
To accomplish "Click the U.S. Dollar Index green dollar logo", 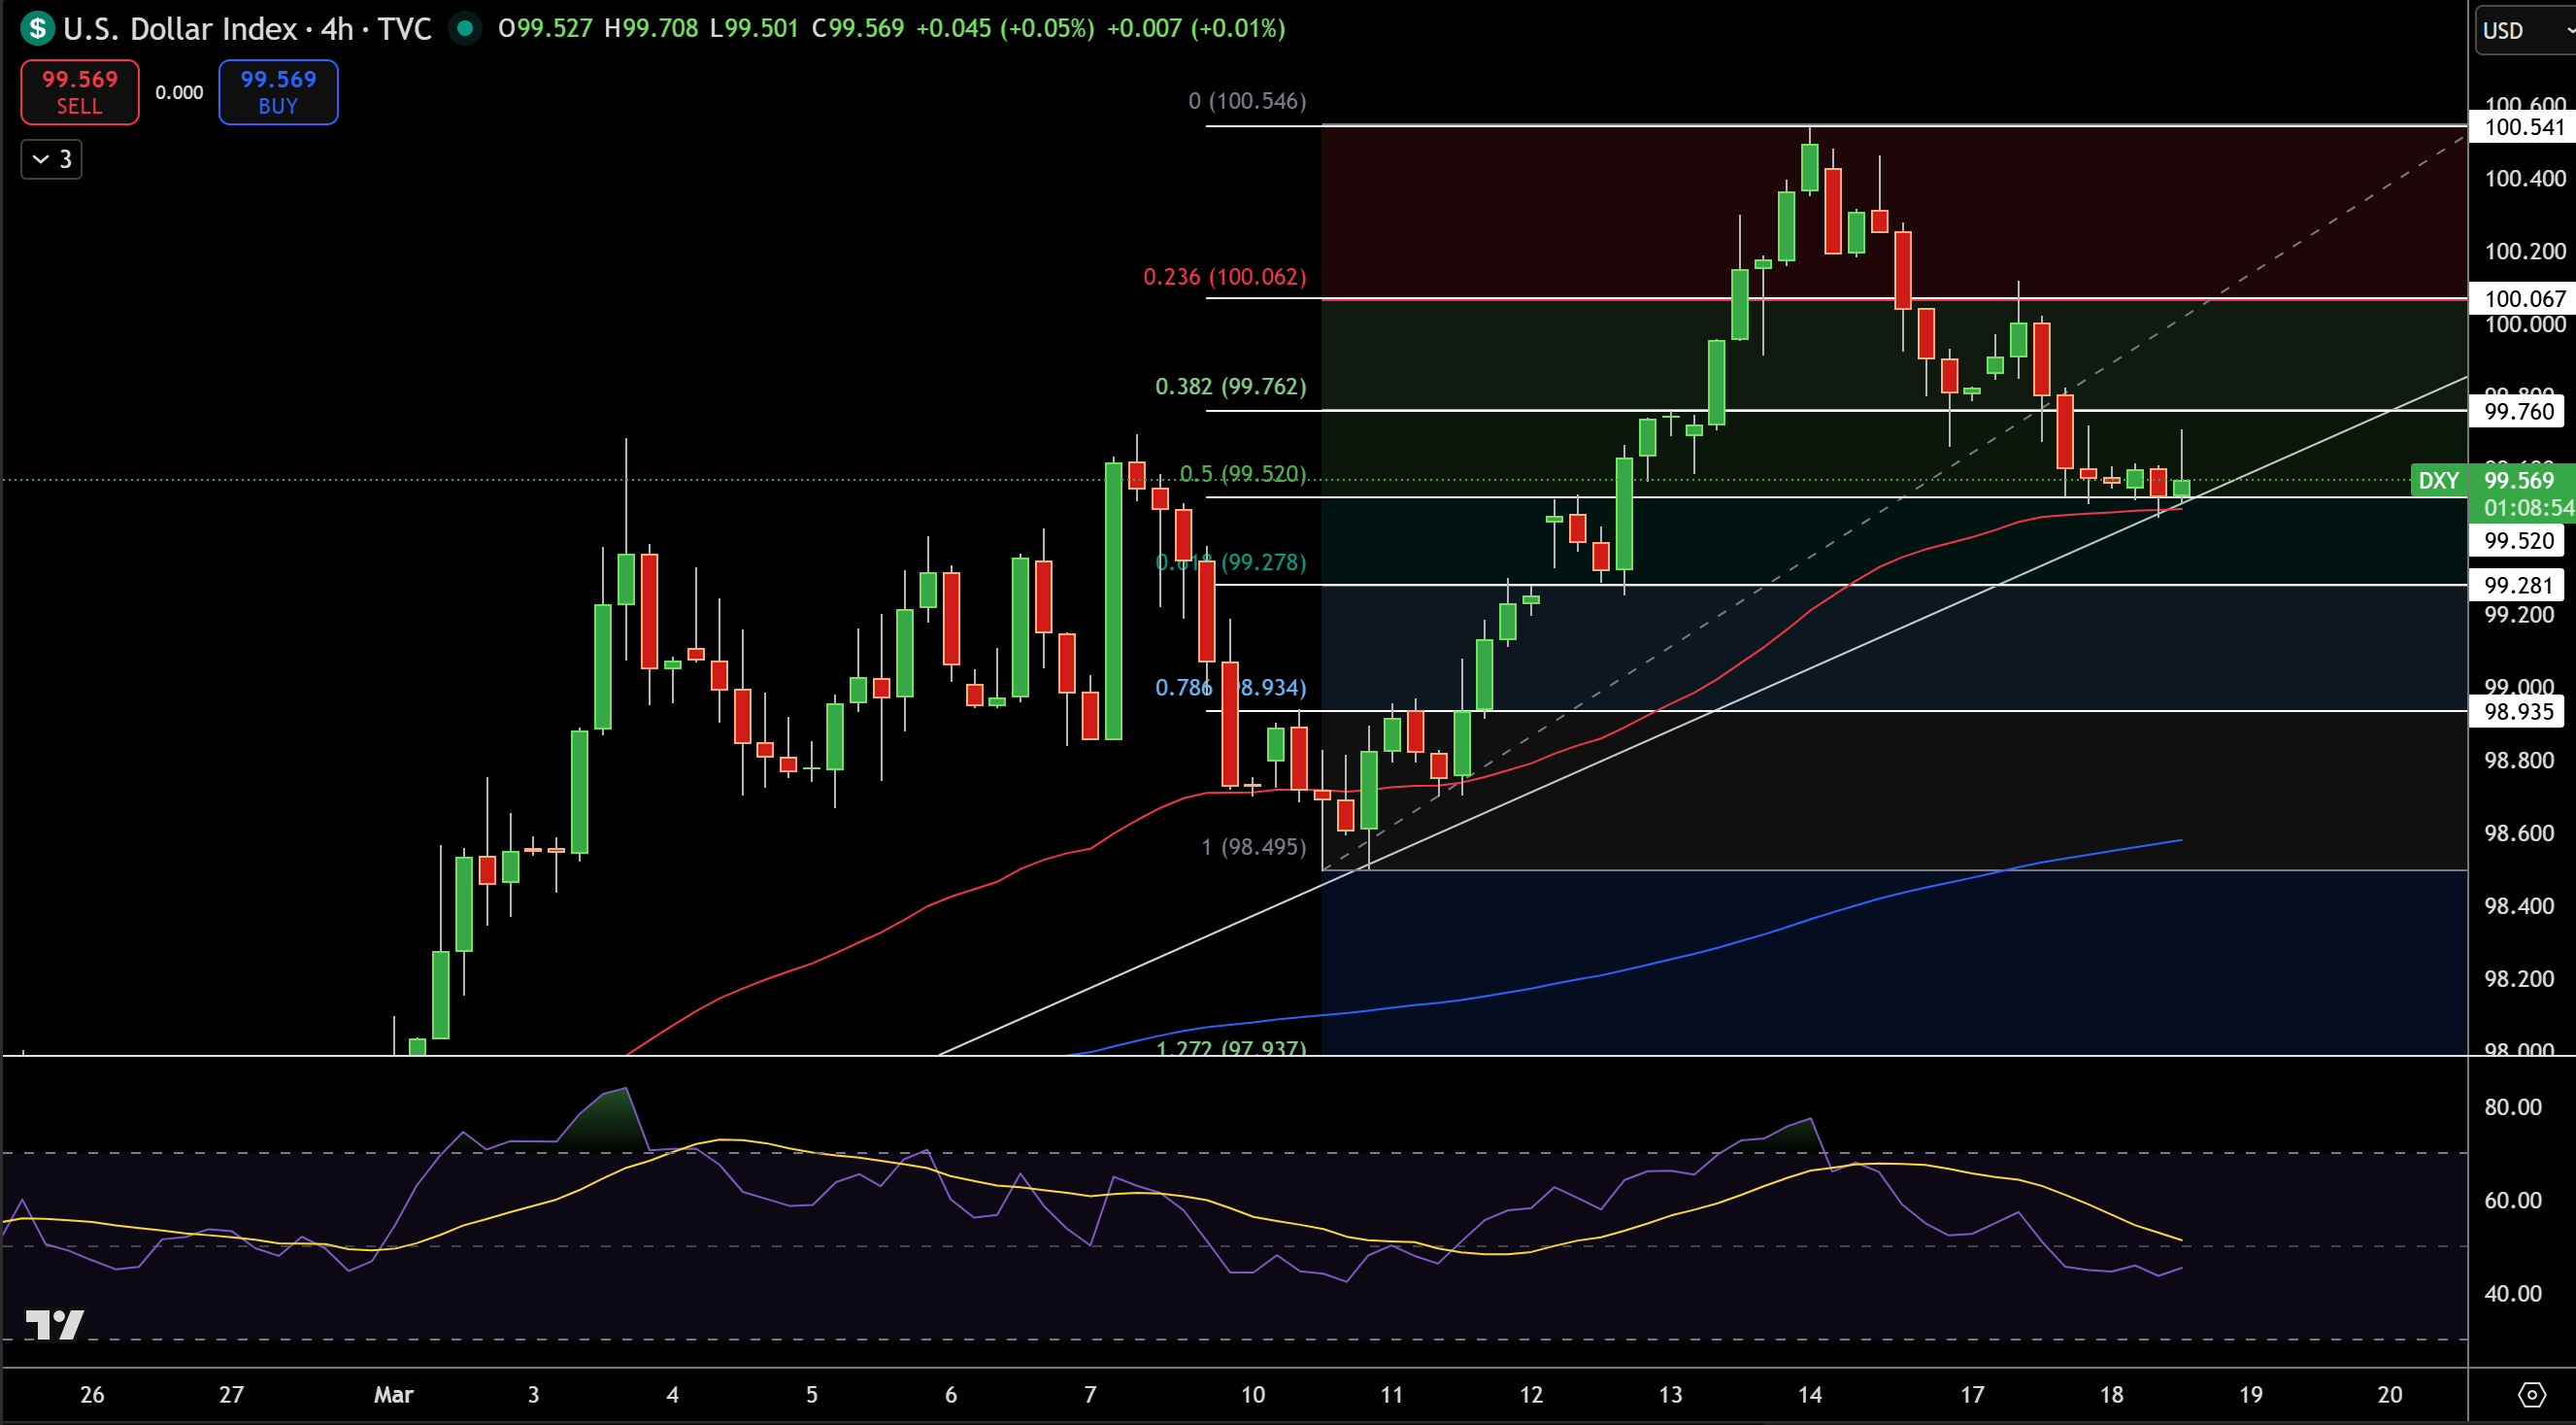I will coord(38,28).
